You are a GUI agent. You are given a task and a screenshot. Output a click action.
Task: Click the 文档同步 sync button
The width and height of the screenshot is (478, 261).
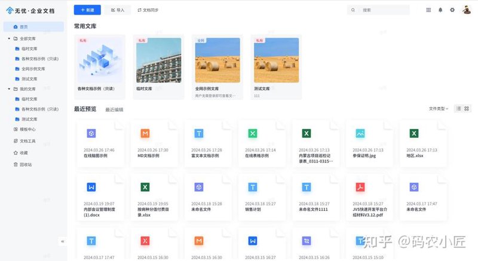(148, 10)
